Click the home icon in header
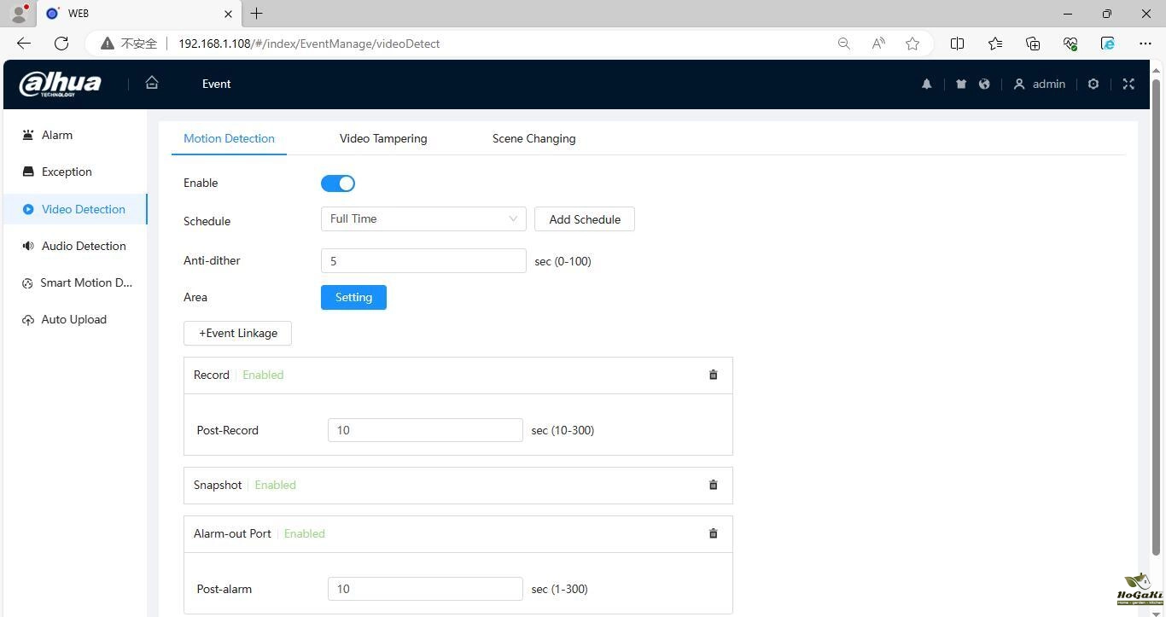The height and width of the screenshot is (617, 1166). 152,83
